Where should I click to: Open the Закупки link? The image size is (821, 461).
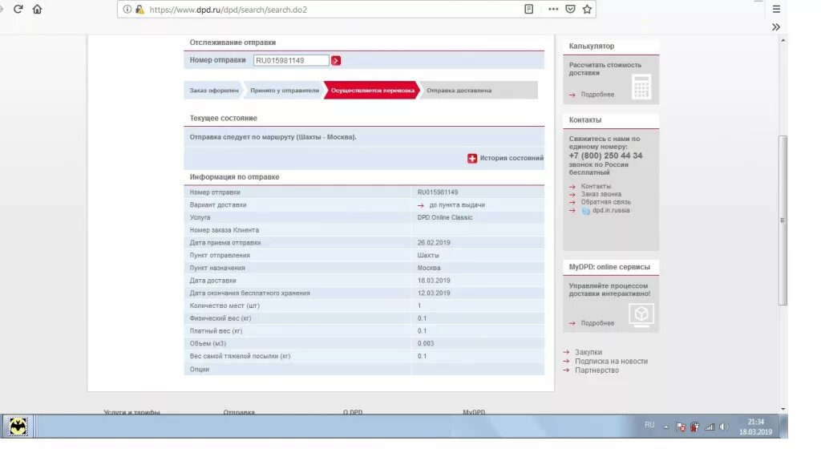(x=588, y=352)
